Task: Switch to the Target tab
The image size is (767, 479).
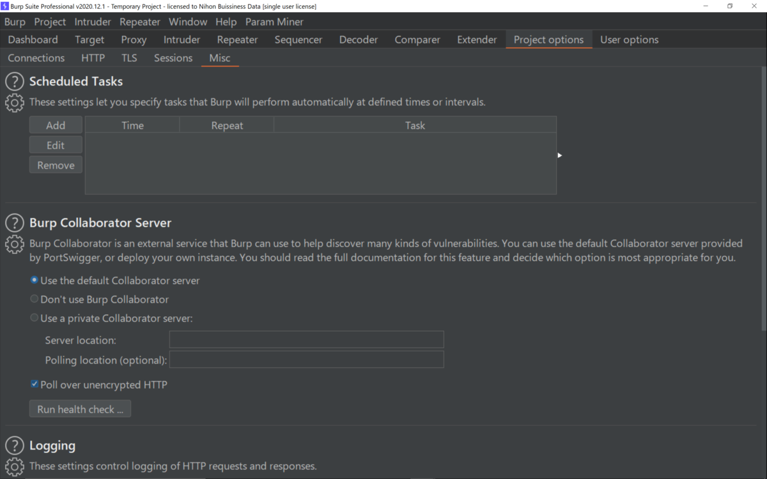Action: coord(89,40)
